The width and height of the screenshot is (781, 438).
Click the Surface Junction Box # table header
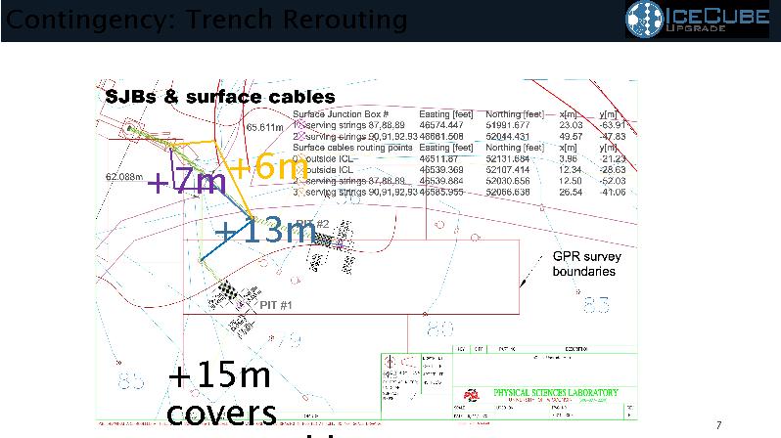click(346, 114)
